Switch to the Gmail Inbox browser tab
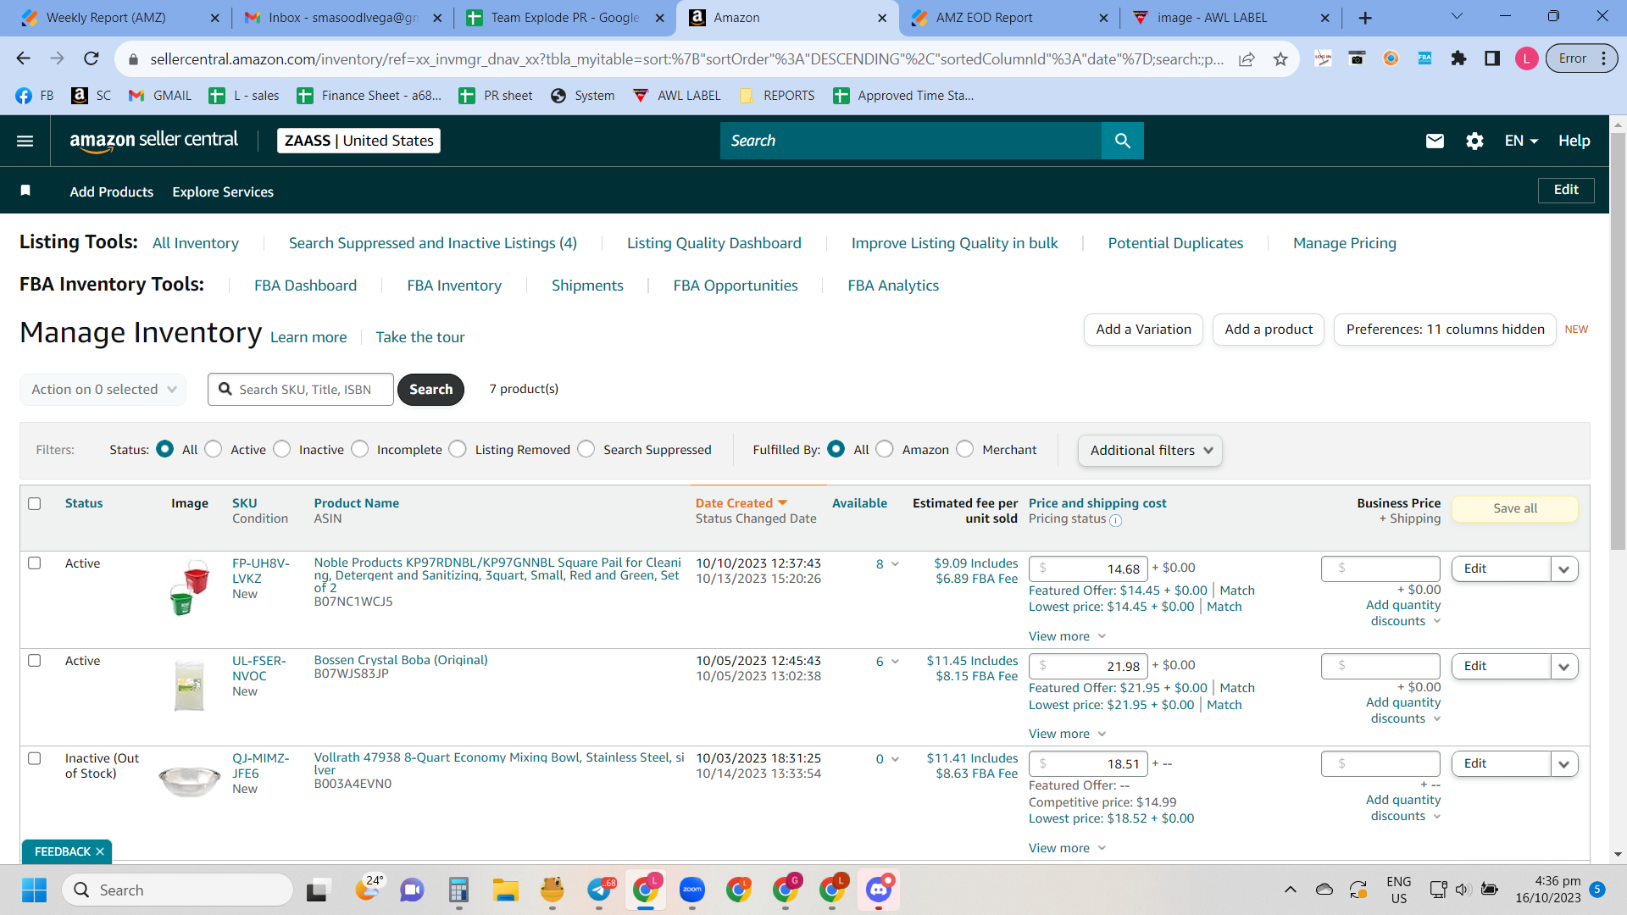1627x915 pixels. point(342,18)
